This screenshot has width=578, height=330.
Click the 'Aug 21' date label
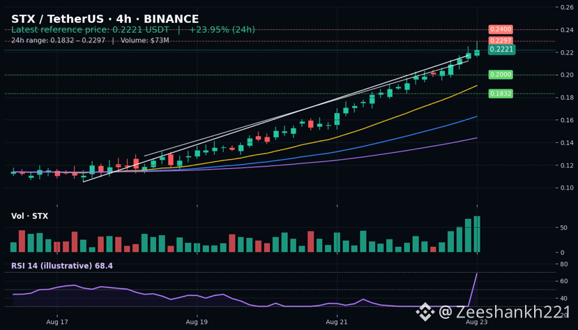tap(337, 322)
